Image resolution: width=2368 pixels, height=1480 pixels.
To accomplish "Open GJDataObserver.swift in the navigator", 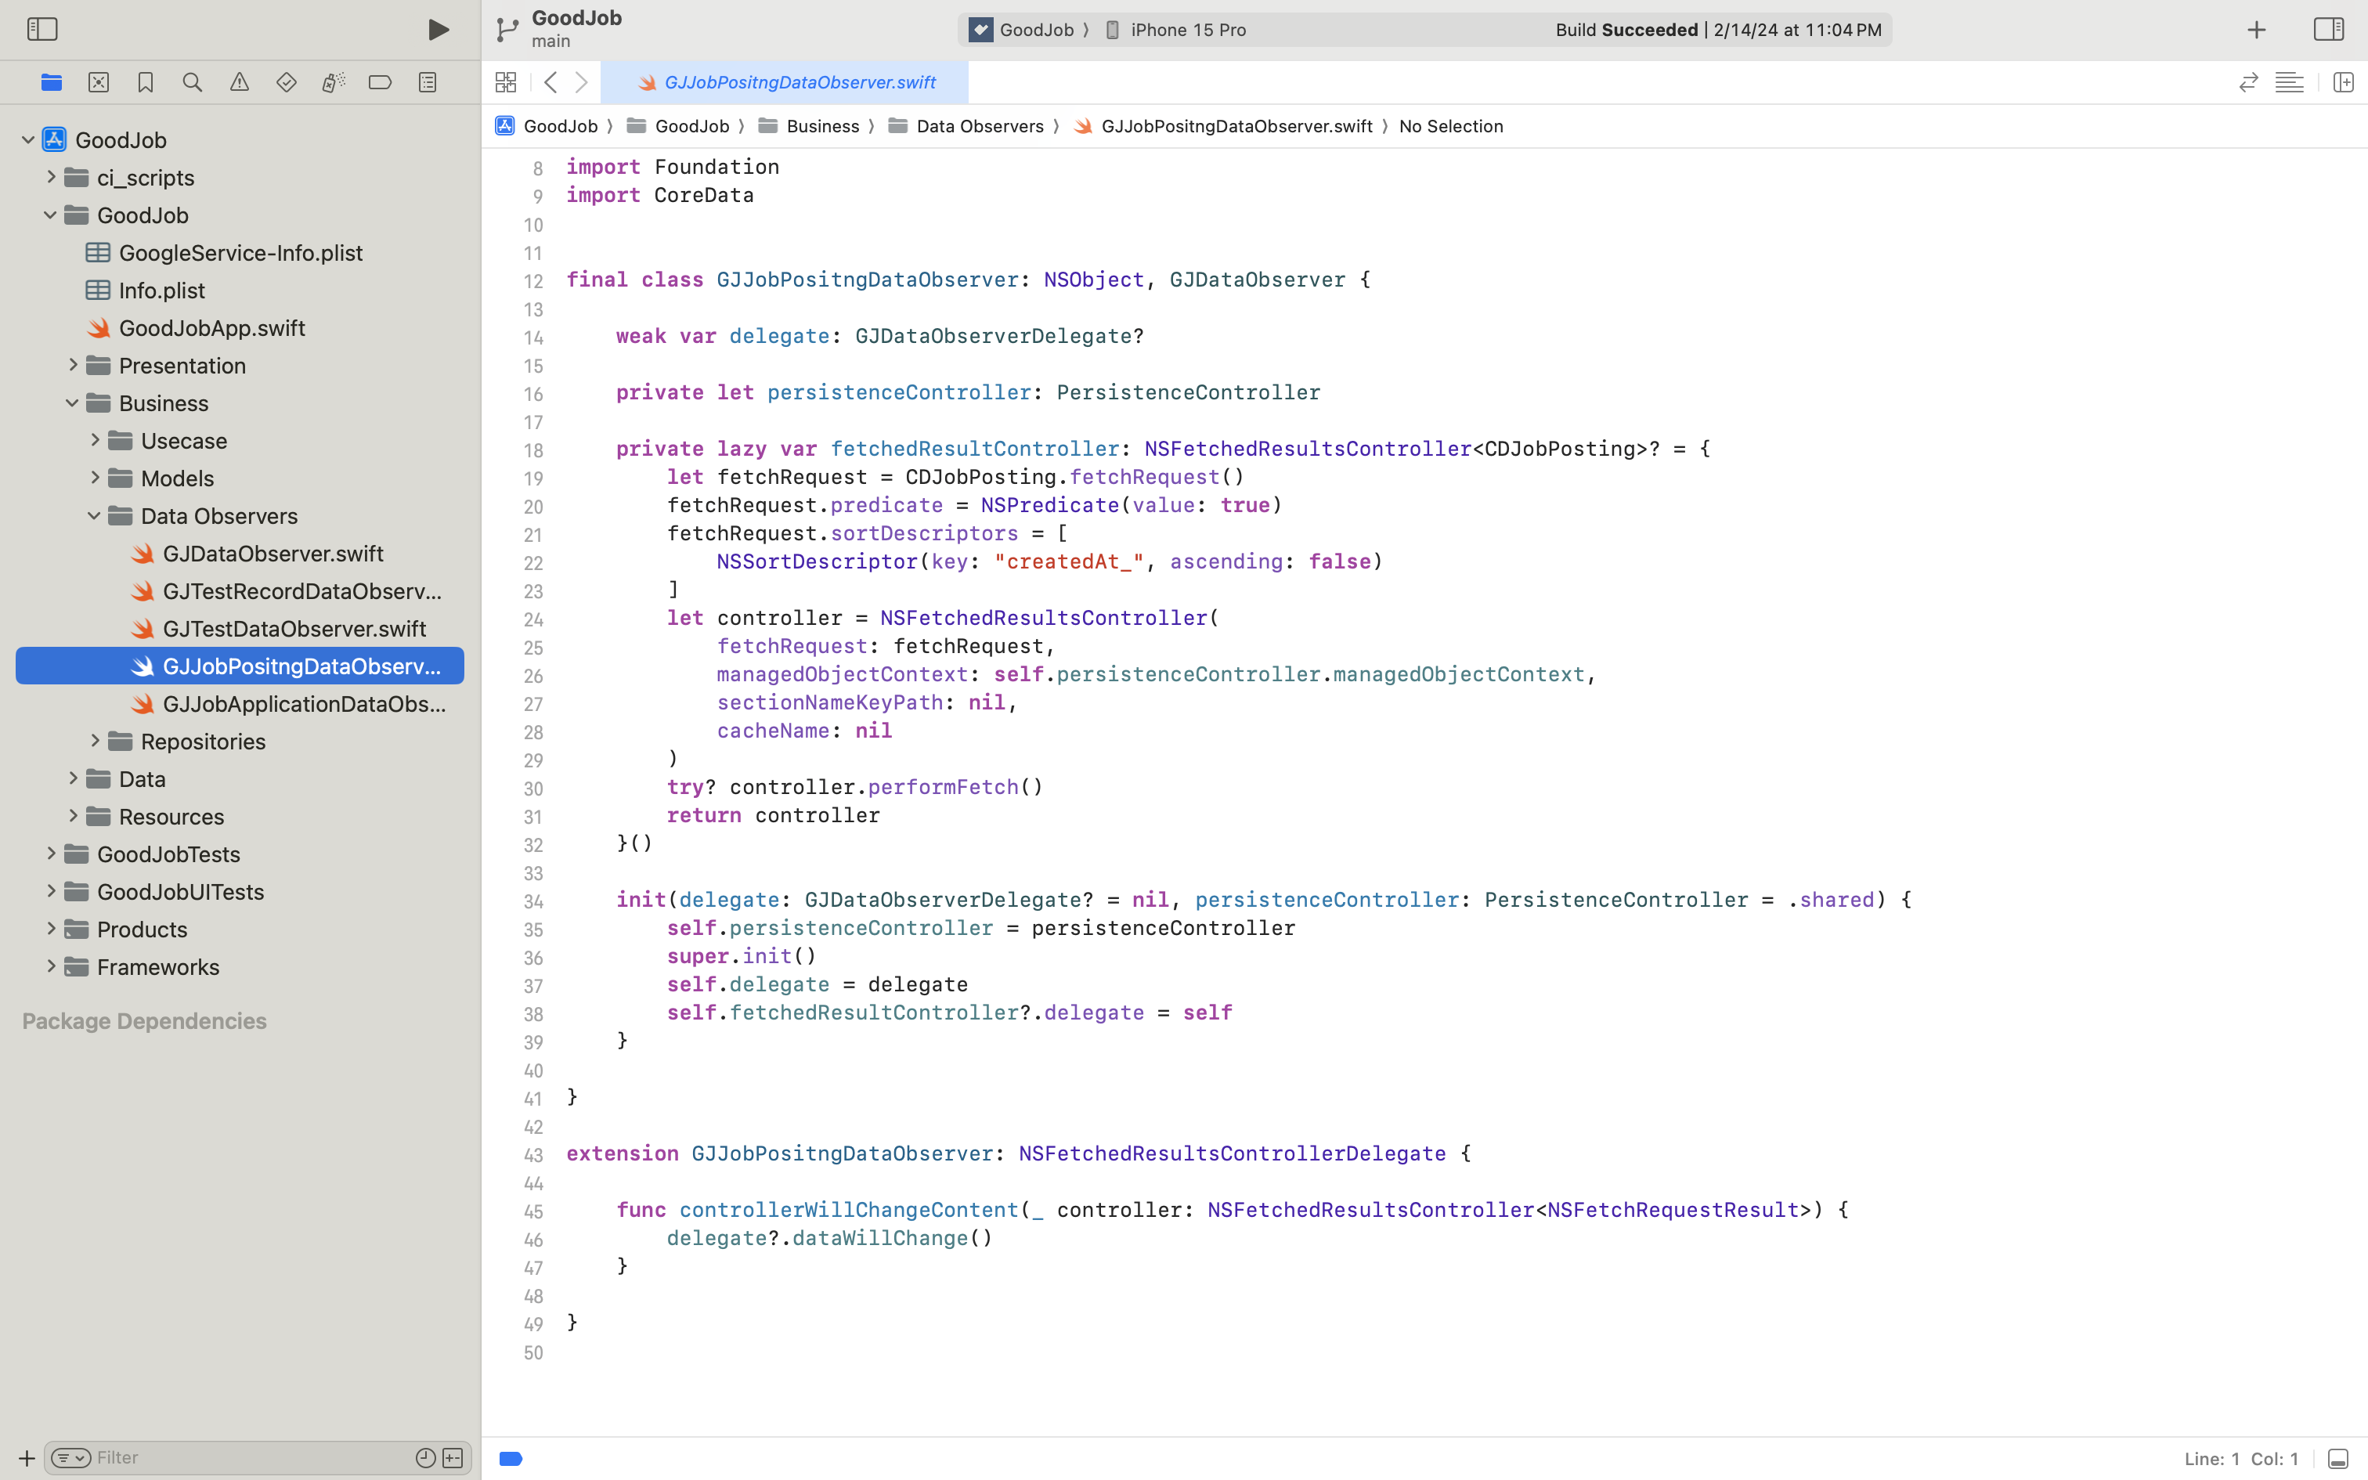I will click(272, 554).
